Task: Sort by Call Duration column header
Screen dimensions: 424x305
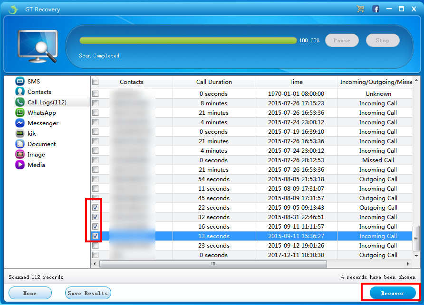Action: 214,82
